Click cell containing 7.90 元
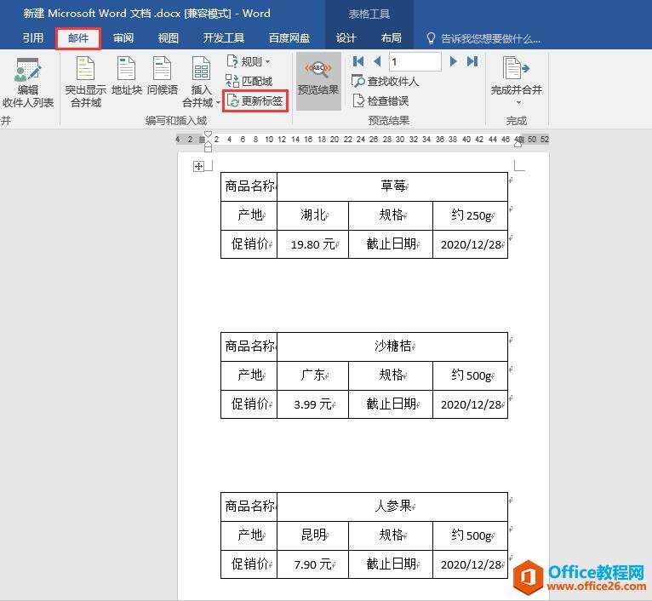 pos(312,564)
